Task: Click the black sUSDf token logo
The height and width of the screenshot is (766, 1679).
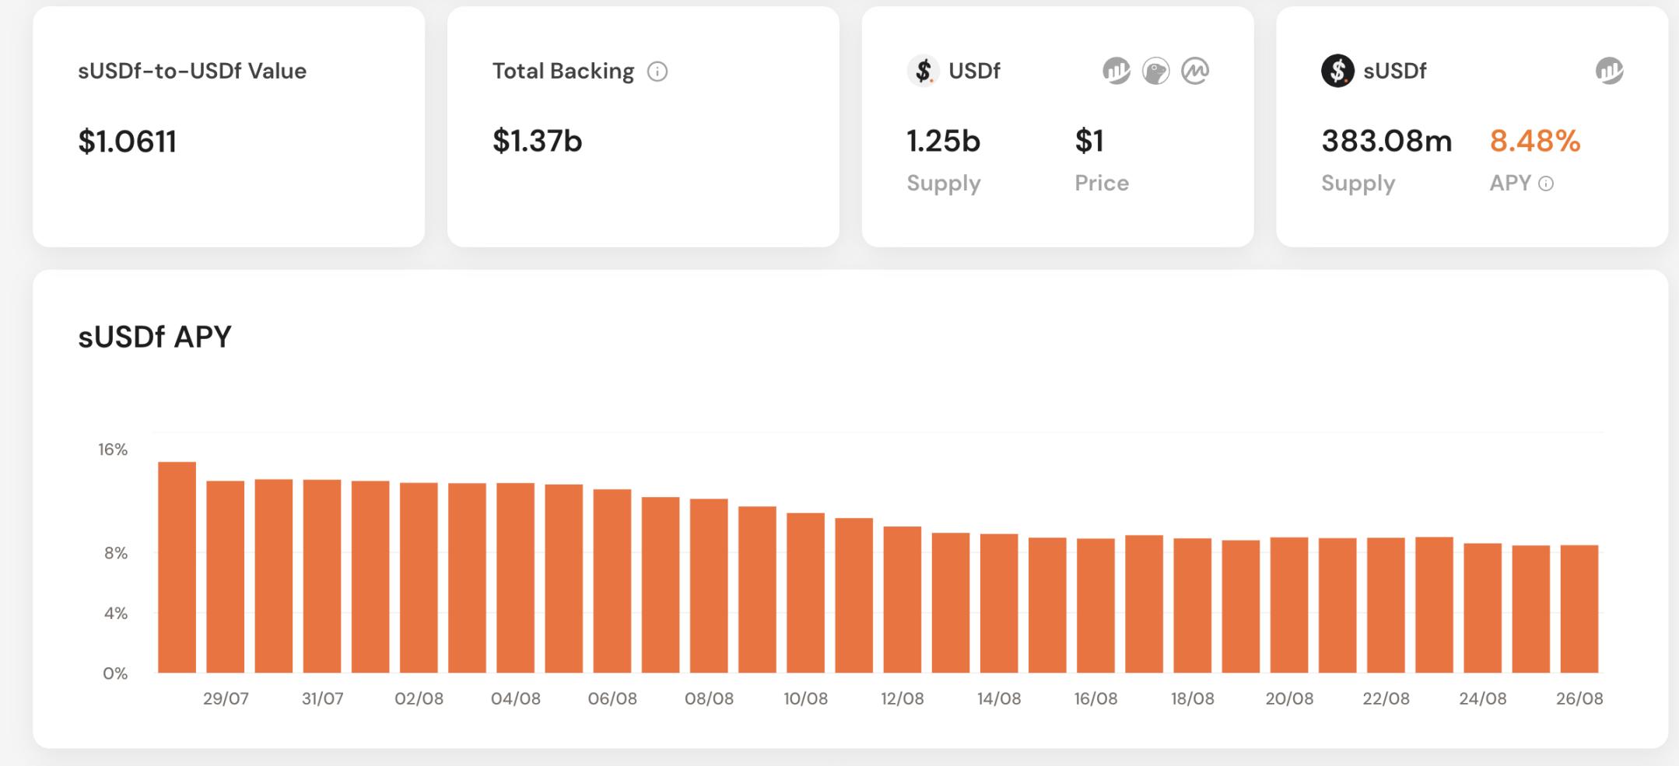Action: point(1337,71)
